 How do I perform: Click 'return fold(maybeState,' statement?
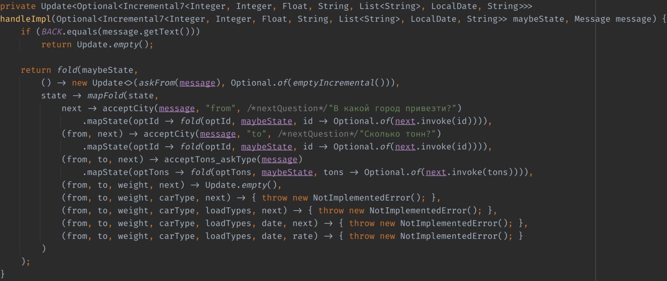[80, 70]
